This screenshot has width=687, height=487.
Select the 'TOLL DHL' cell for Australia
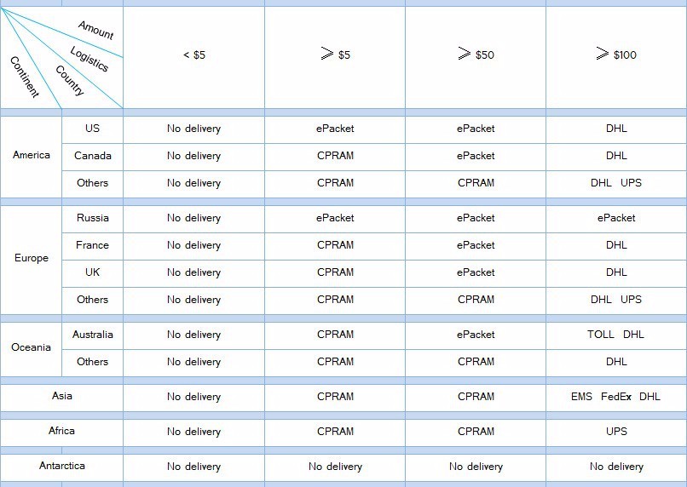615,335
